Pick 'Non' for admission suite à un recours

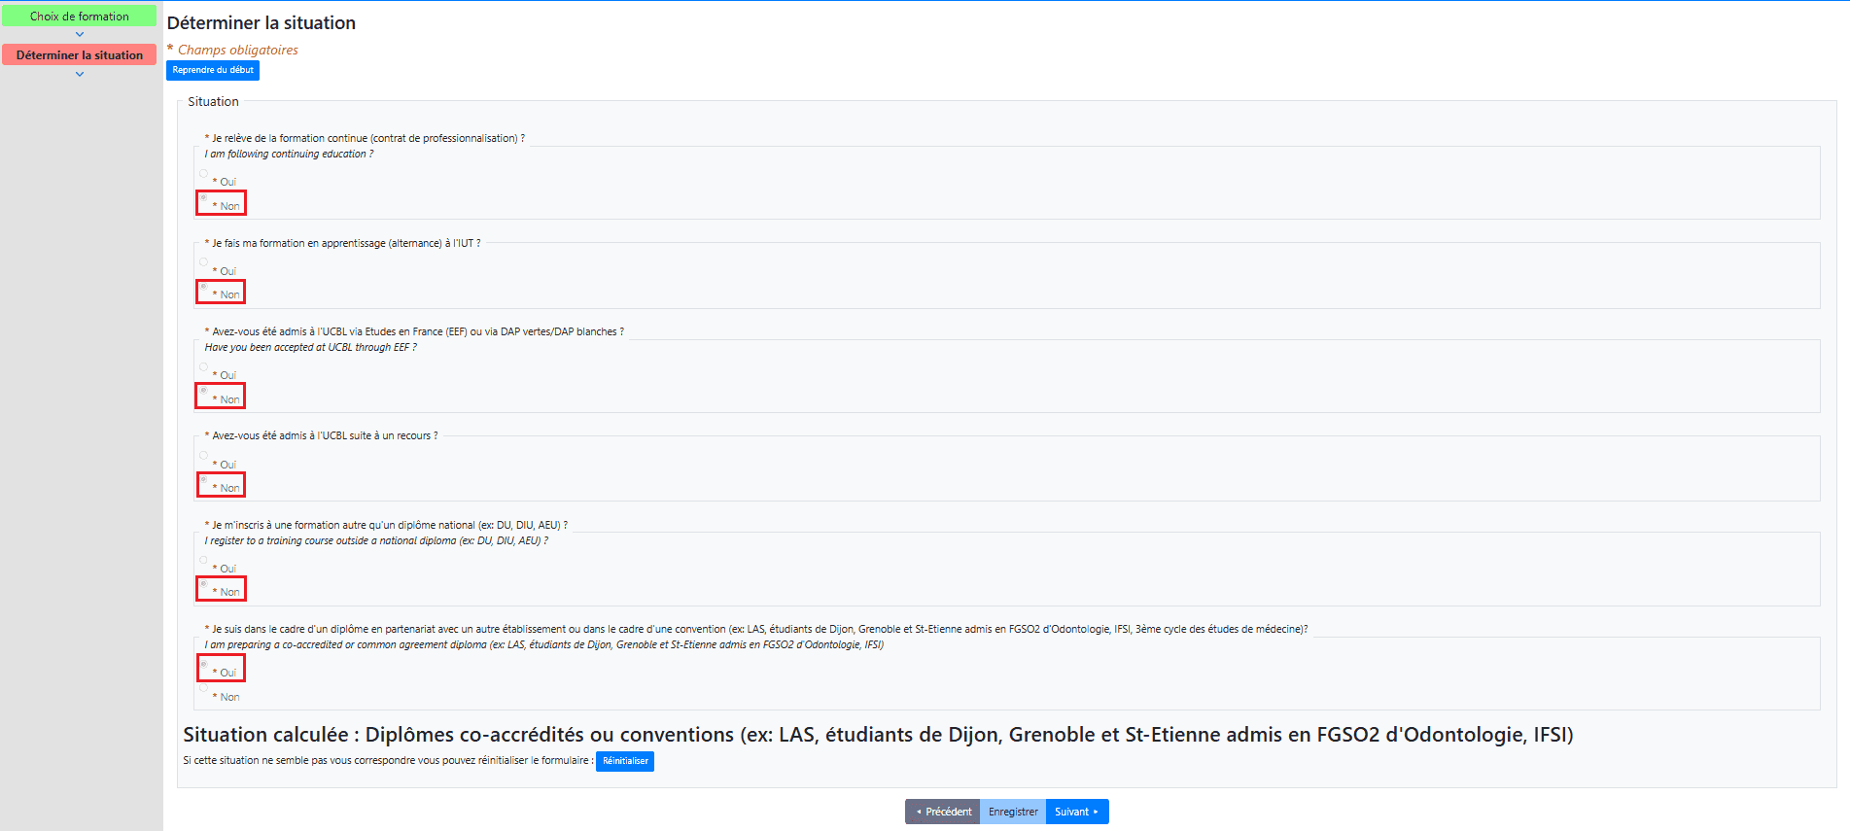click(x=204, y=480)
